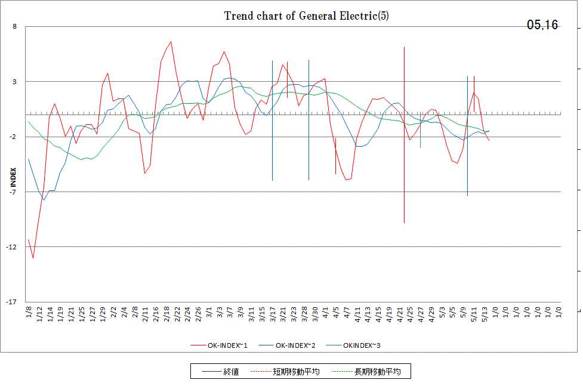
Task: Click the y-axis label "-2"
Action: (x=13, y=137)
